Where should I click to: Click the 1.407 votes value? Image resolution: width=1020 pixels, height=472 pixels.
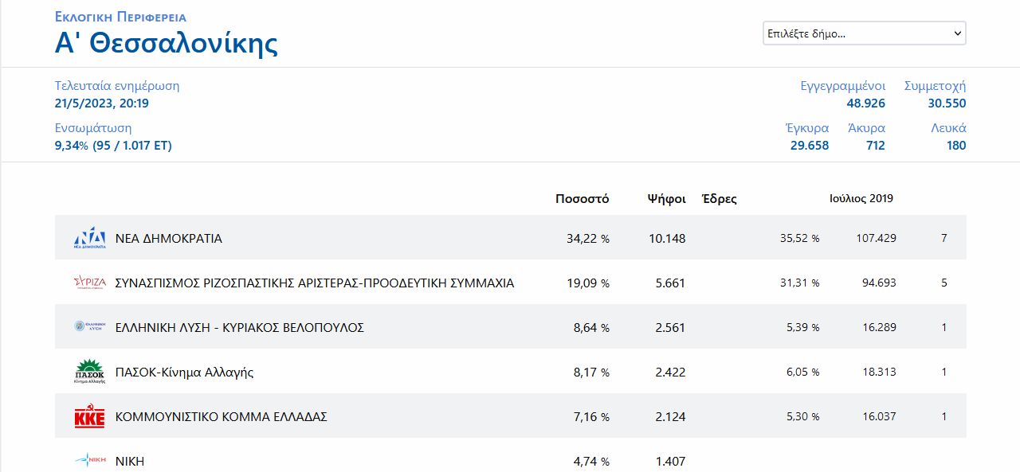click(669, 462)
